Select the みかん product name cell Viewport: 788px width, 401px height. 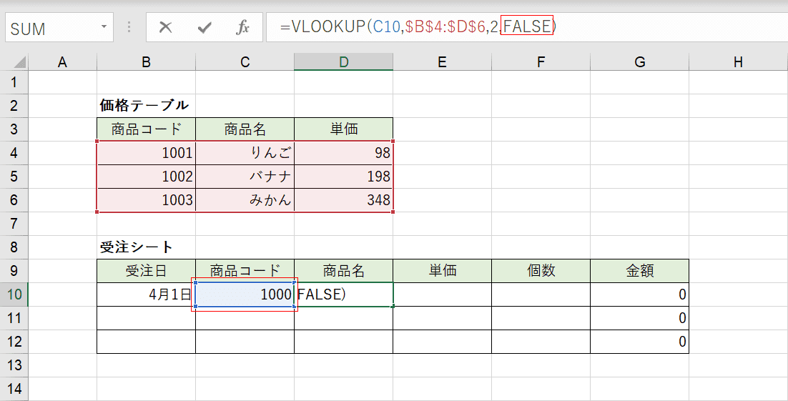245,200
